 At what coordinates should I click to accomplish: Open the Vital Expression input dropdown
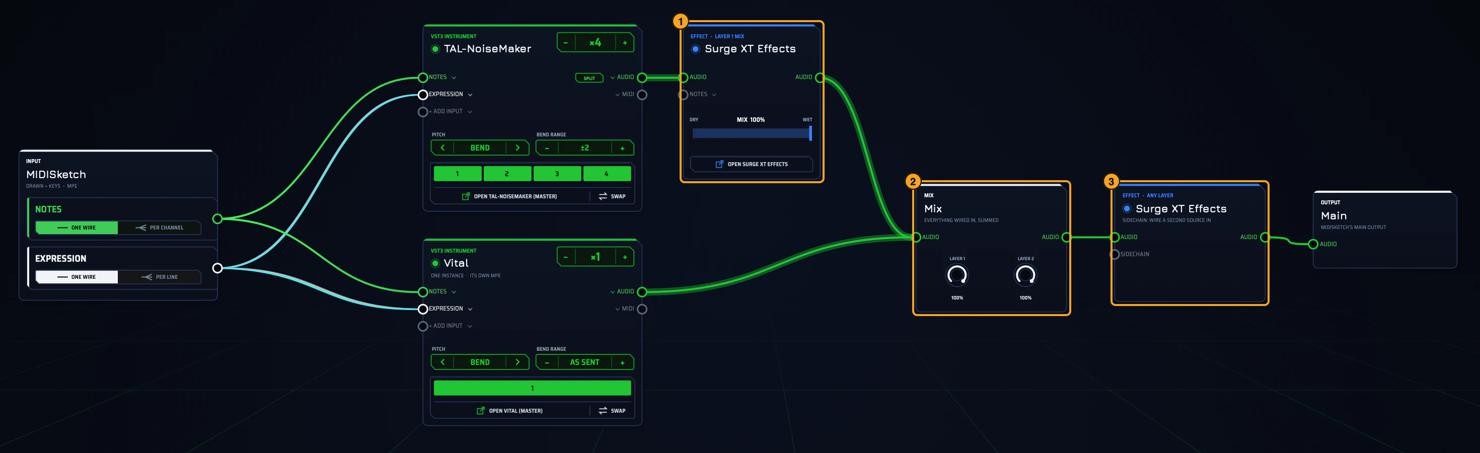[x=470, y=309]
